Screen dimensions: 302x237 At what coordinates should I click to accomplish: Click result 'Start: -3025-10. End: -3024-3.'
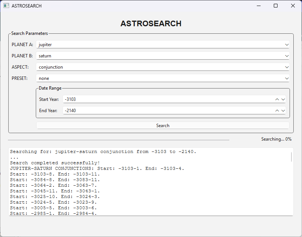pos(55,196)
